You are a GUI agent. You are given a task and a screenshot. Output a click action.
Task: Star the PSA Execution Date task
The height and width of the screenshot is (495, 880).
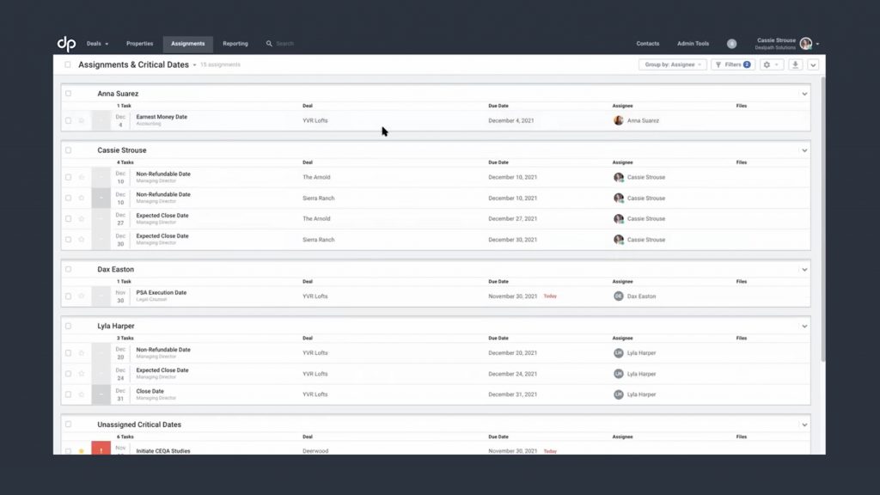[82, 296]
